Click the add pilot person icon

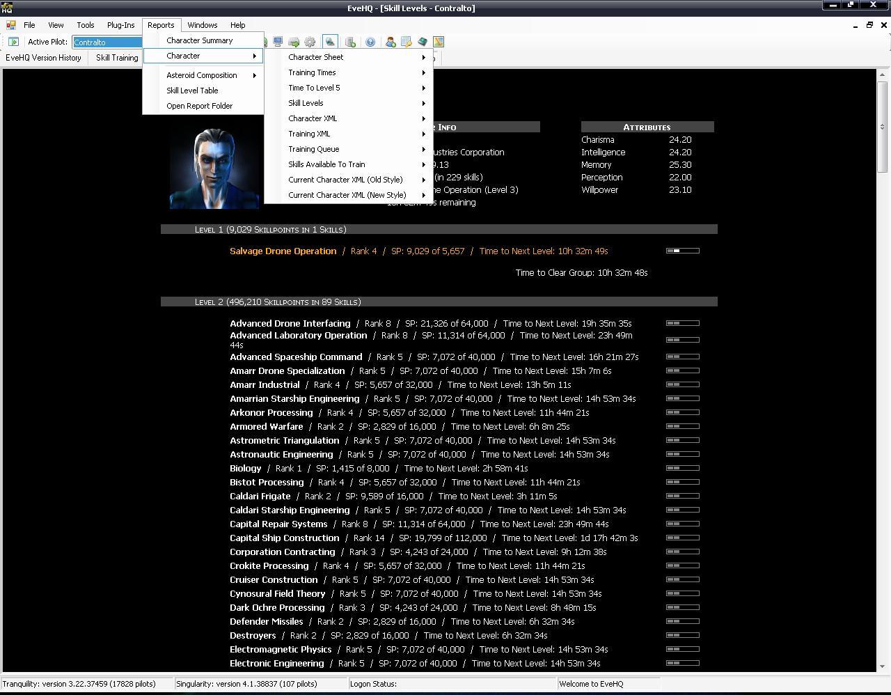[x=391, y=42]
